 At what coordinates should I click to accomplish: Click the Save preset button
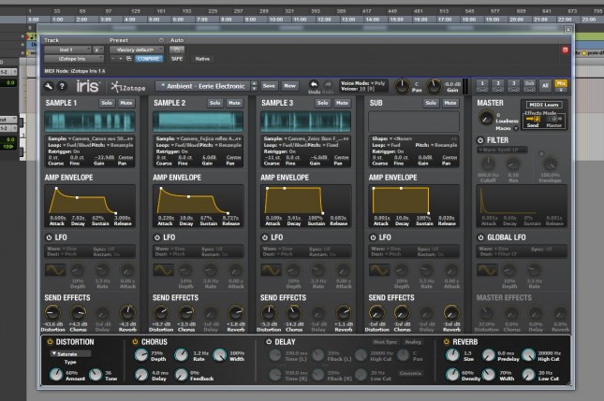click(x=270, y=85)
